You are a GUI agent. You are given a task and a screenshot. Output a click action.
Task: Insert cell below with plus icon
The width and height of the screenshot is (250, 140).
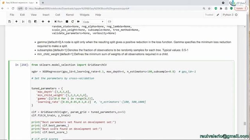click(x=16, y=22)
